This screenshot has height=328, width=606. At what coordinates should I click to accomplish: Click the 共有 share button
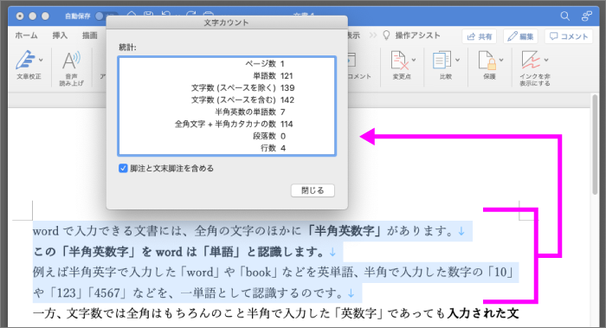(x=480, y=36)
